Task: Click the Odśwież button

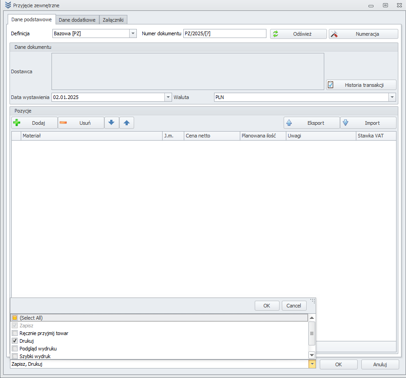Action: click(298, 34)
